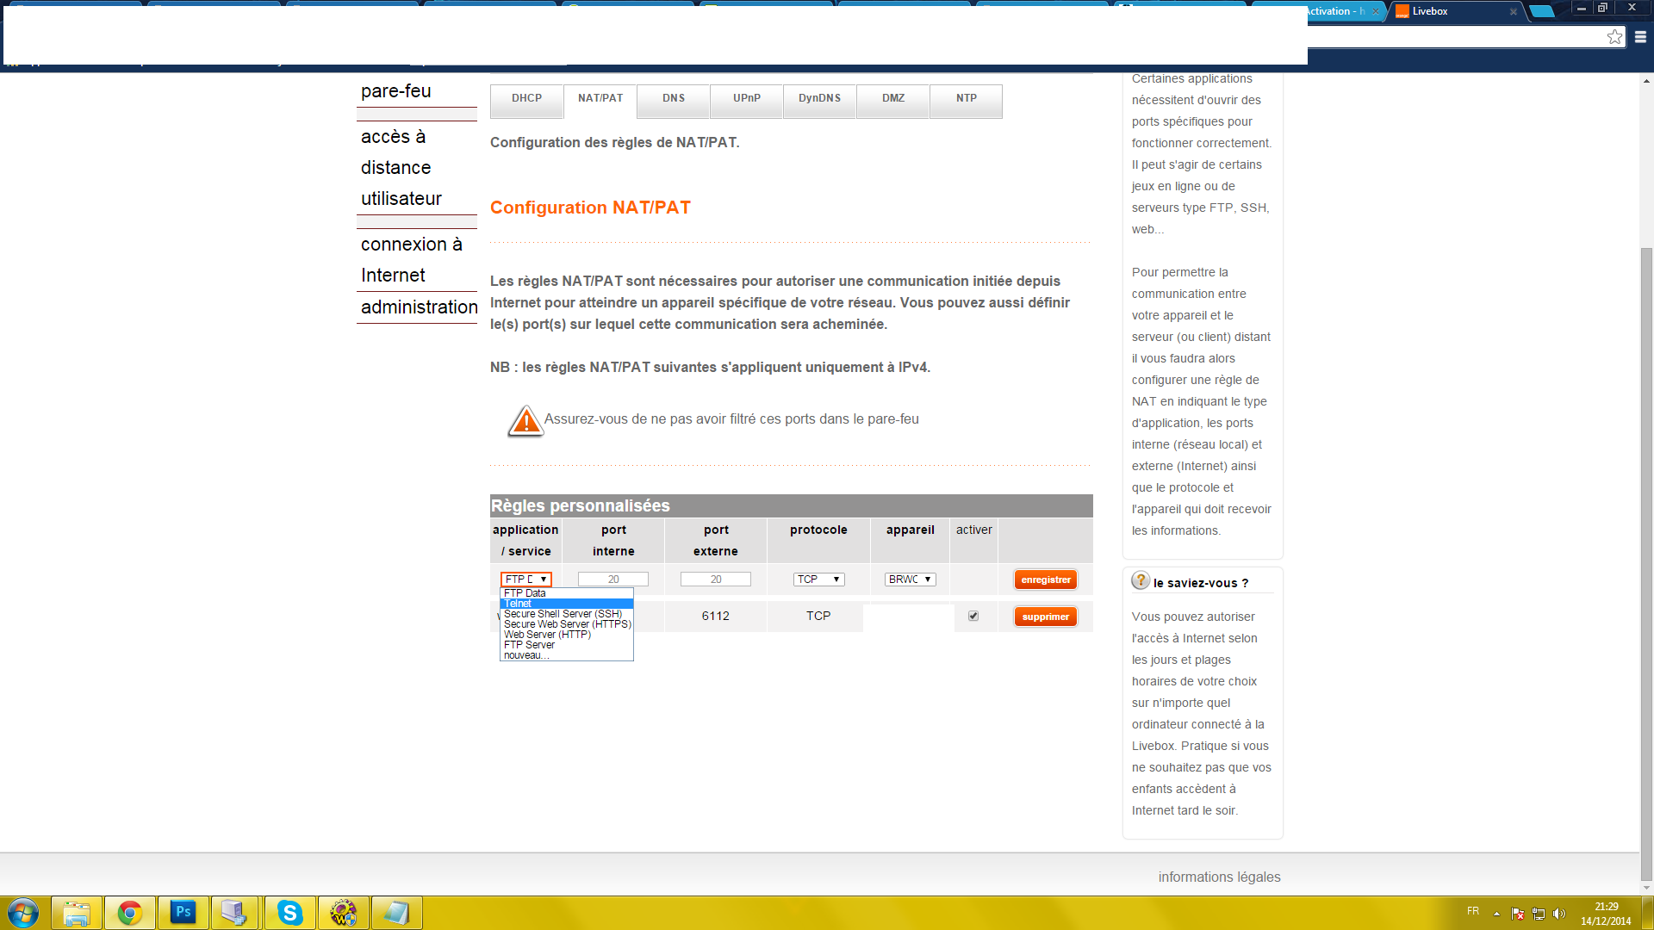Close the Livebox browser tab
1654x930 pixels.
click(x=1513, y=11)
